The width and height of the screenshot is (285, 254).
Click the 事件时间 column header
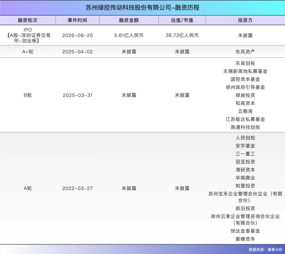click(x=77, y=20)
